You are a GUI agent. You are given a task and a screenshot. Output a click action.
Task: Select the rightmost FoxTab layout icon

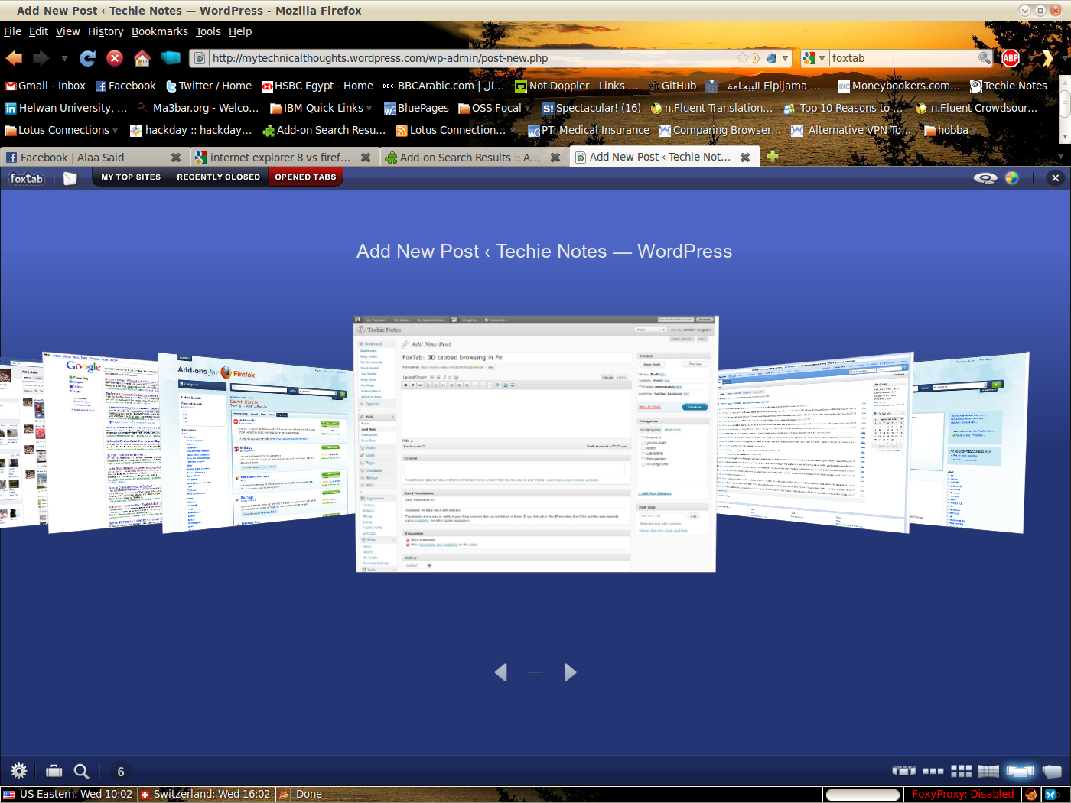click(1052, 771)
